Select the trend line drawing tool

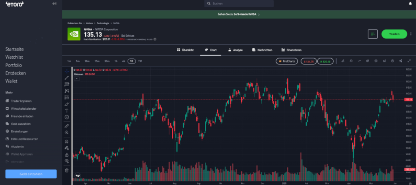67,78
